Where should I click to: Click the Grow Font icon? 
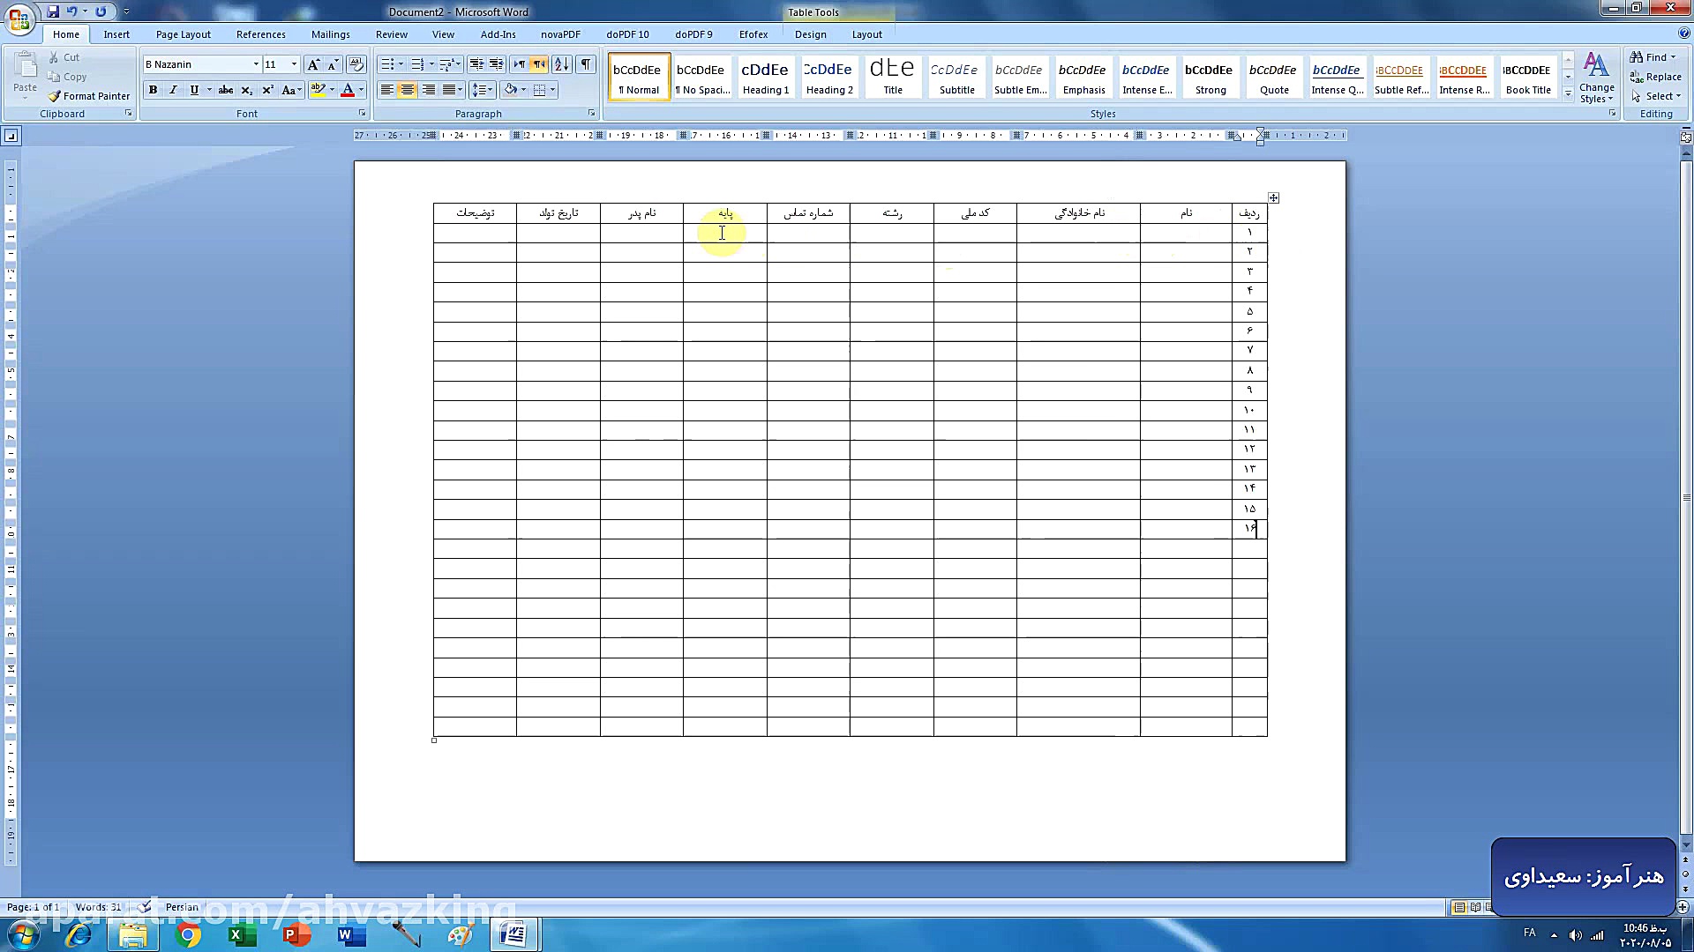tap(313, 64)
